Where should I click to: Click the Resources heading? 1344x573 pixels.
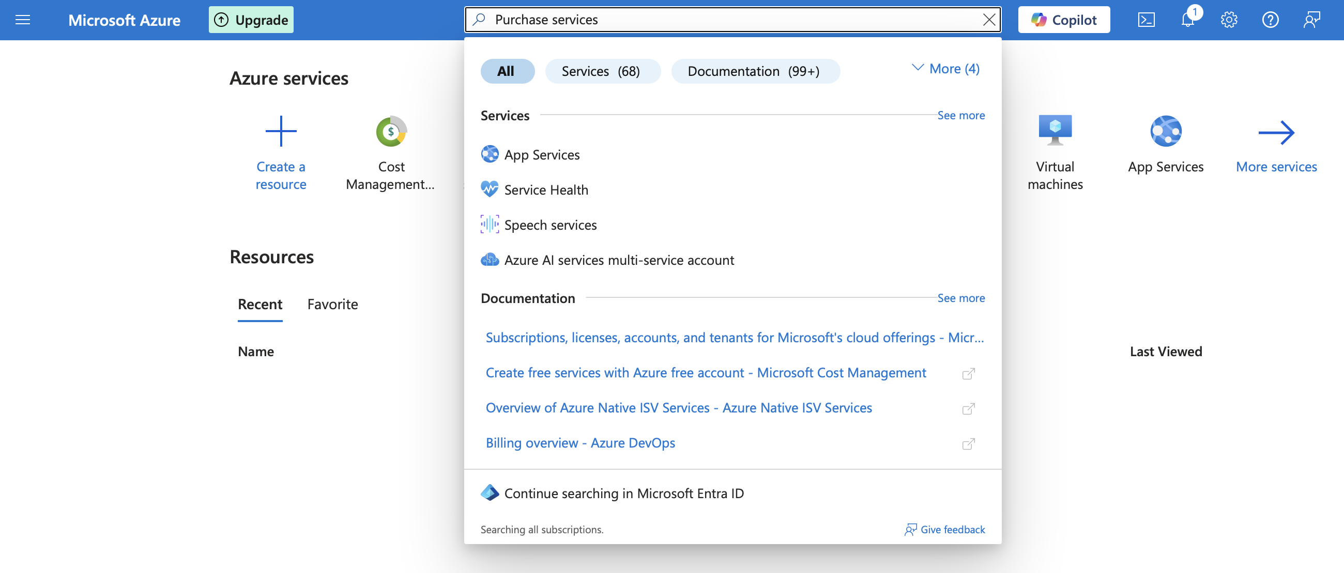pyautogui.click(x=271, y=257)
